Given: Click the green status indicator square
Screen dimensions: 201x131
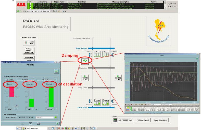Looking at the screenshot, I should pos(56,117).
